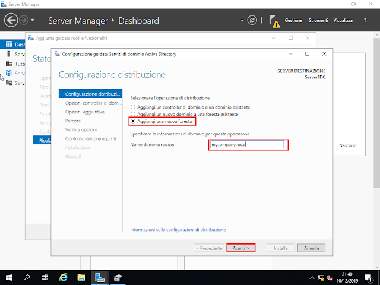Select the last Serv sidebar icon
The height and width of the screenshot is (285, 380).
9,83
